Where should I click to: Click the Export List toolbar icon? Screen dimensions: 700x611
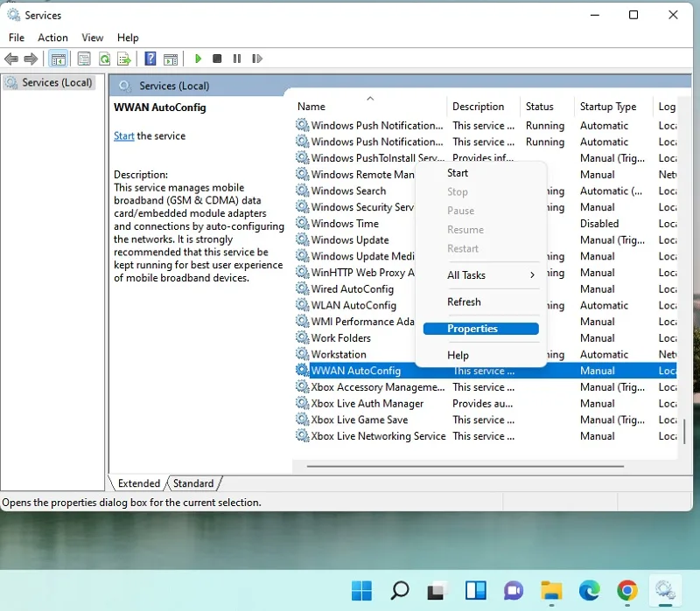click(x=124, y=59)
